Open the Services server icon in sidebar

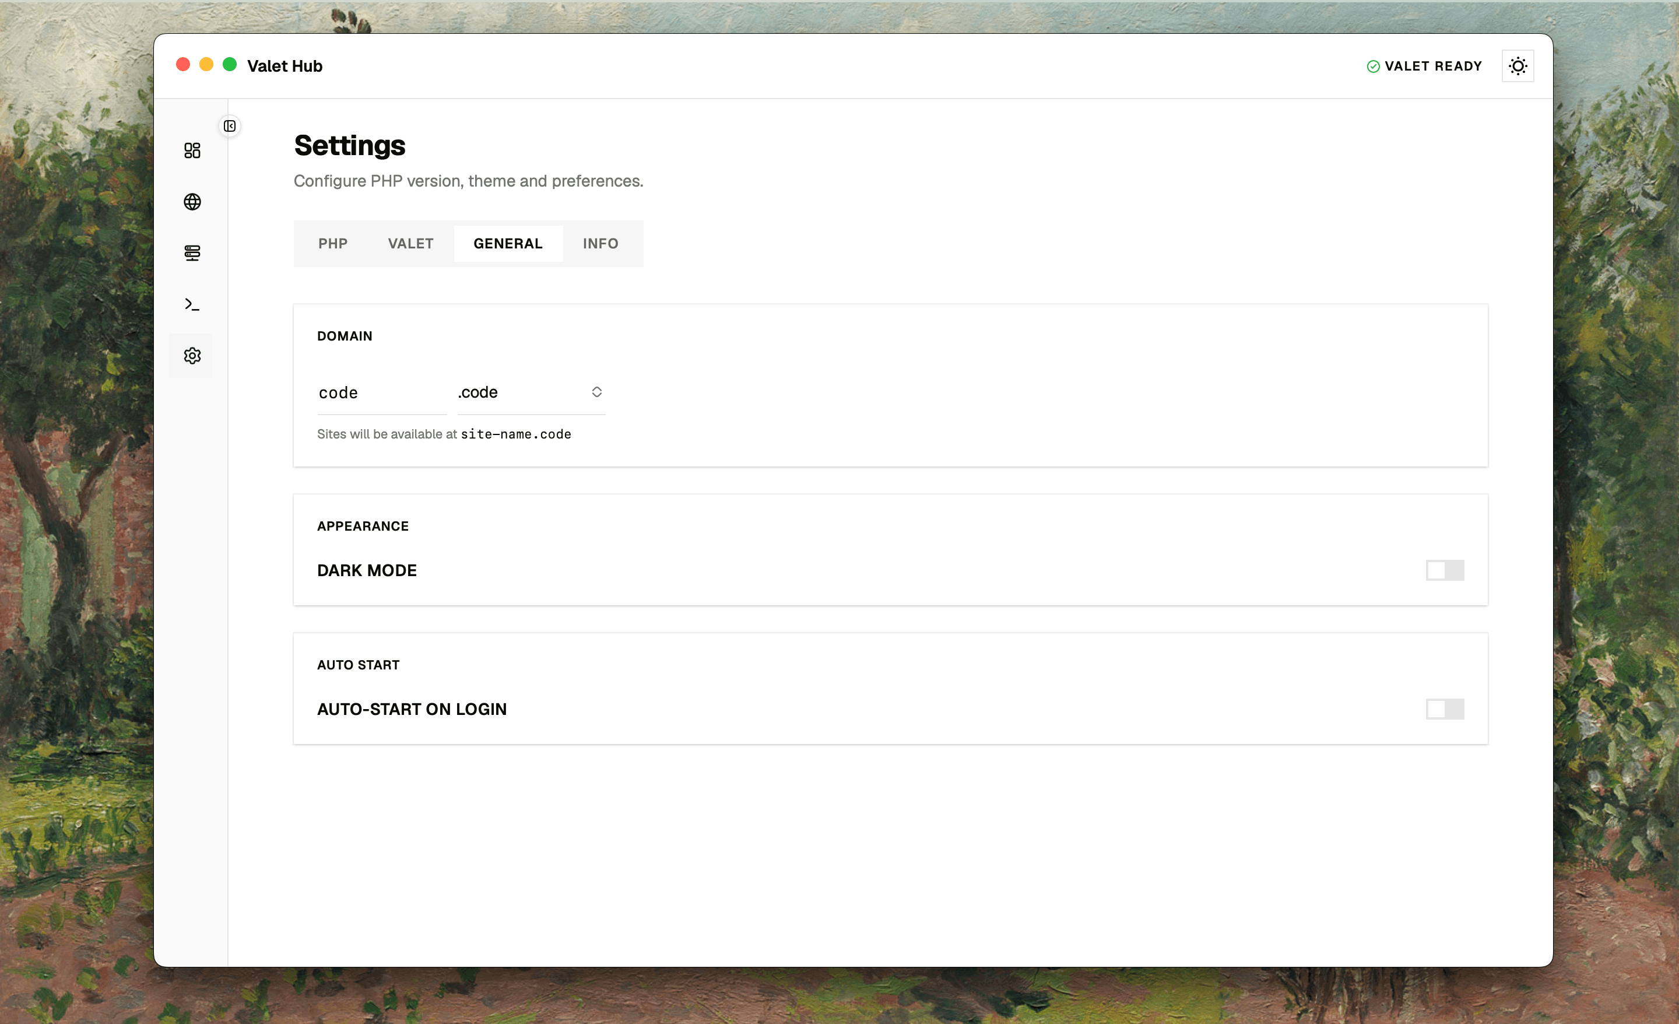(192, 253)
